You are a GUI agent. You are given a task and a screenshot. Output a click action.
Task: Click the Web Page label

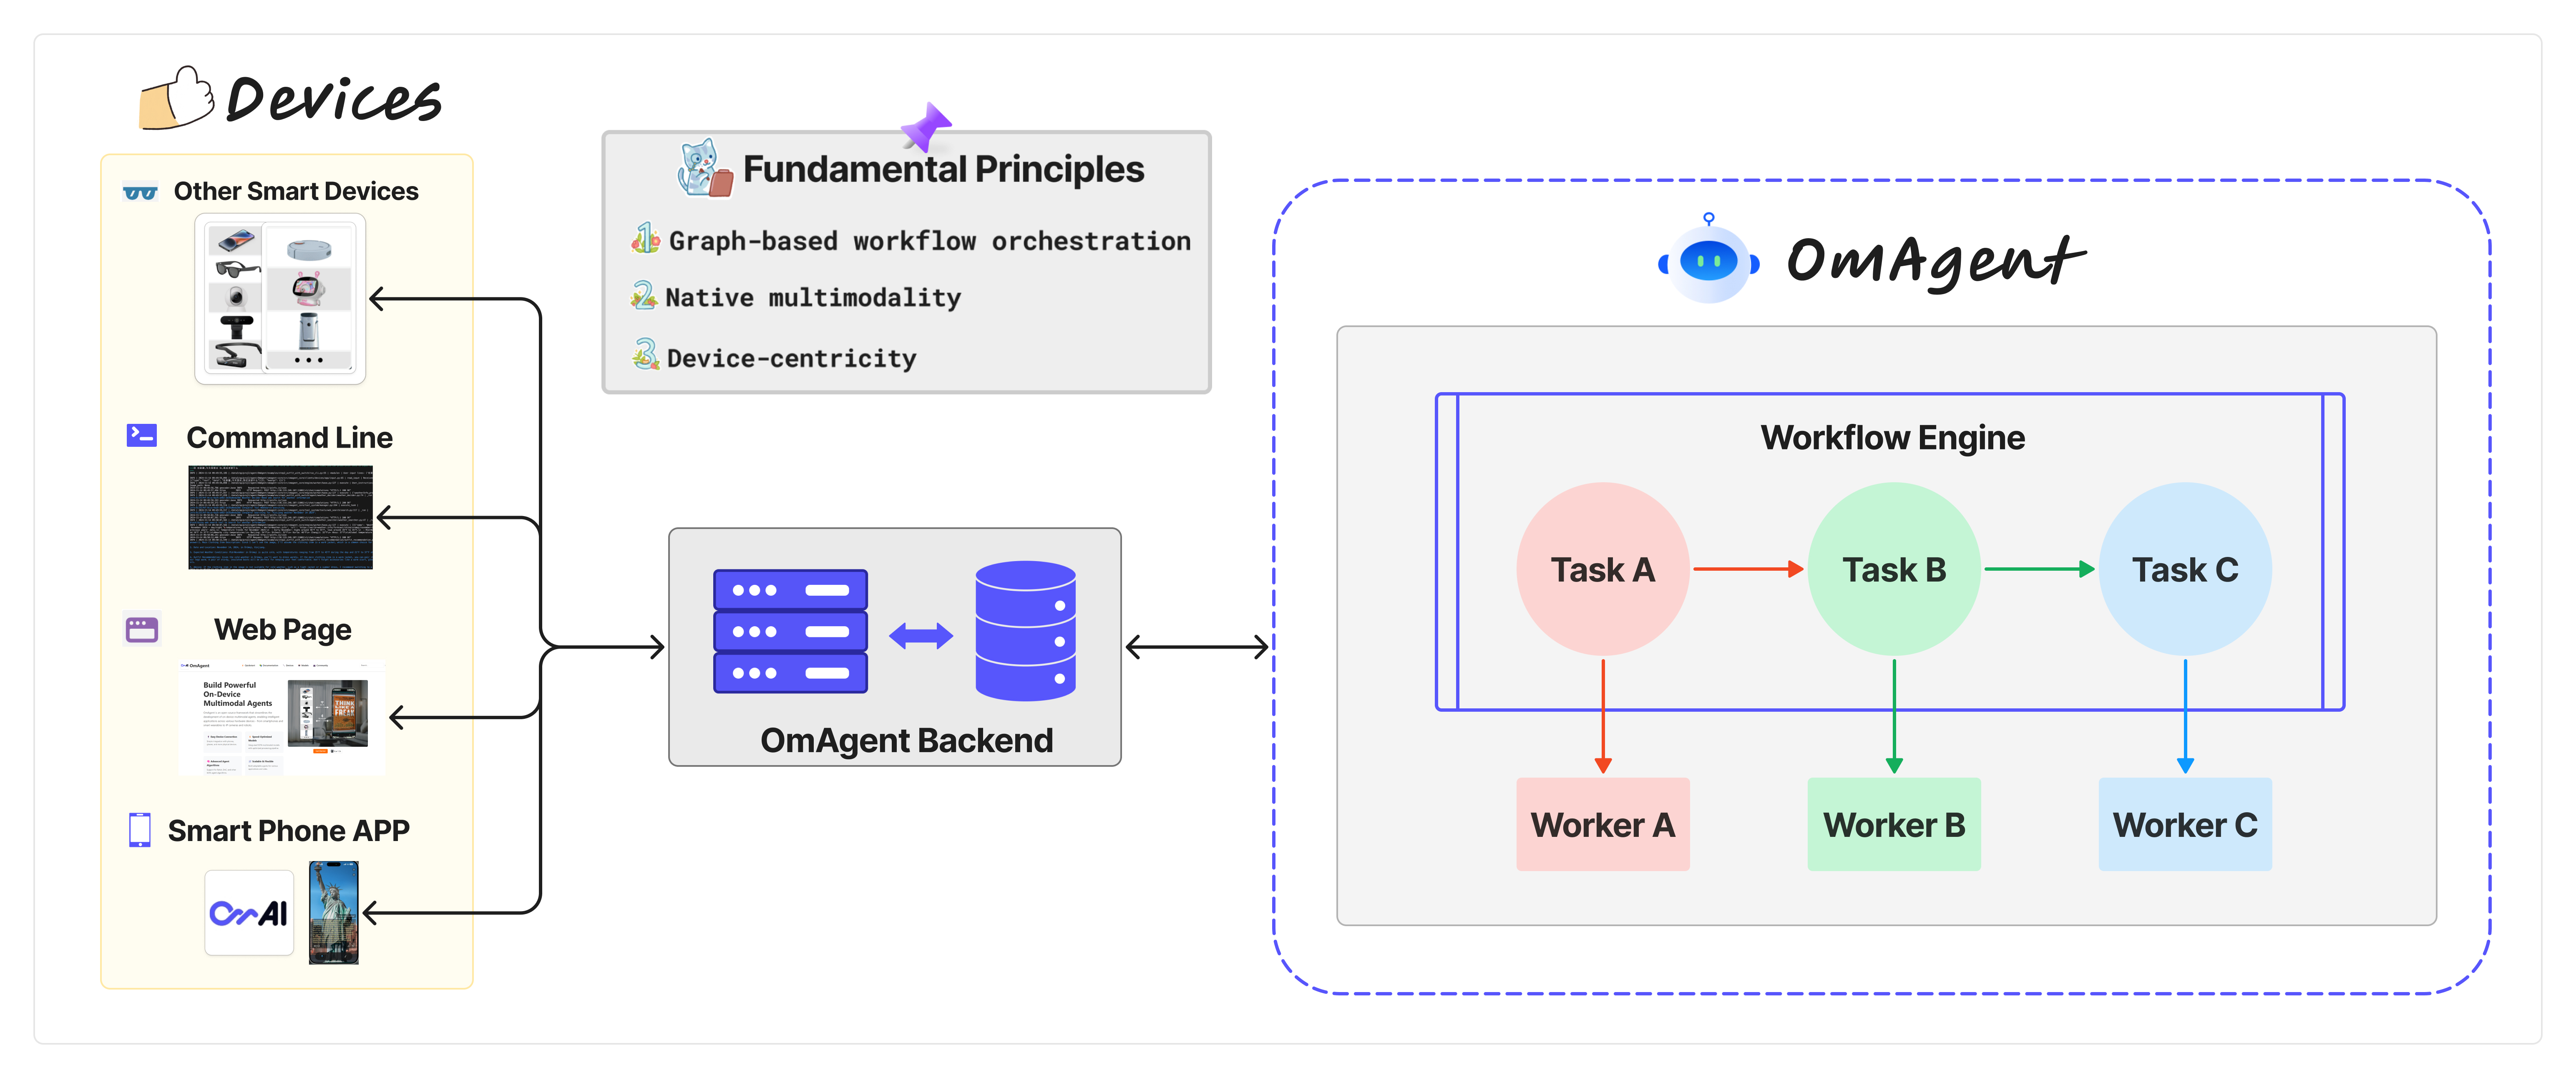point(282,630)
